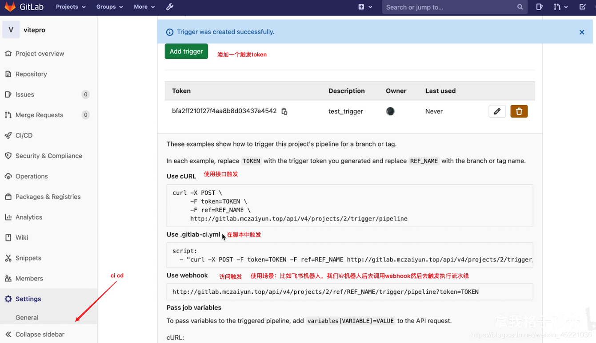The width and height of the screenshot is (596, 343).
Task: Click the Collapse sidebar label
Action: 40,334
